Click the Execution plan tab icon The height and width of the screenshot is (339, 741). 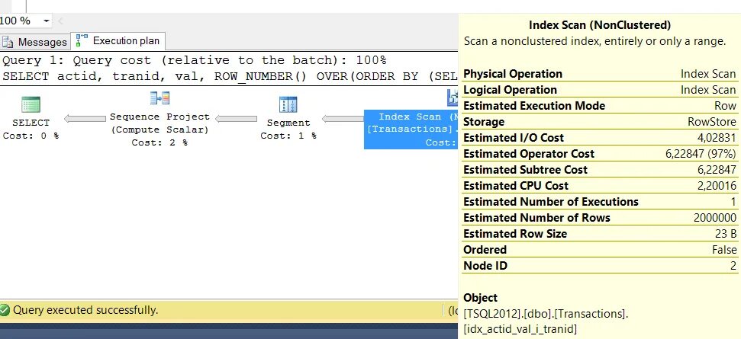82,40
